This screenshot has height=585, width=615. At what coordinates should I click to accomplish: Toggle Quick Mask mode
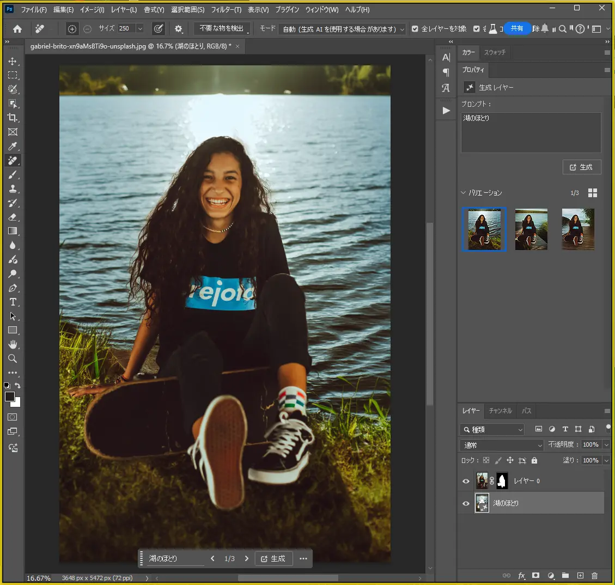(x=13, y=417)
